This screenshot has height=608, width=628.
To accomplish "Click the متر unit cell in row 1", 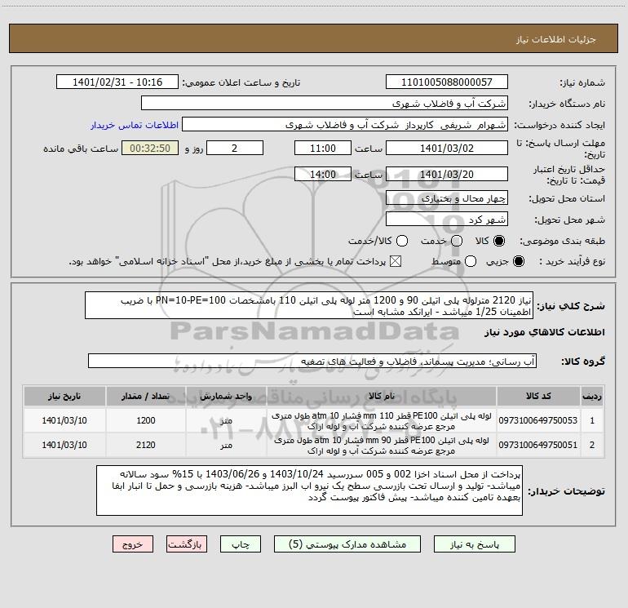I will [226, 420].
